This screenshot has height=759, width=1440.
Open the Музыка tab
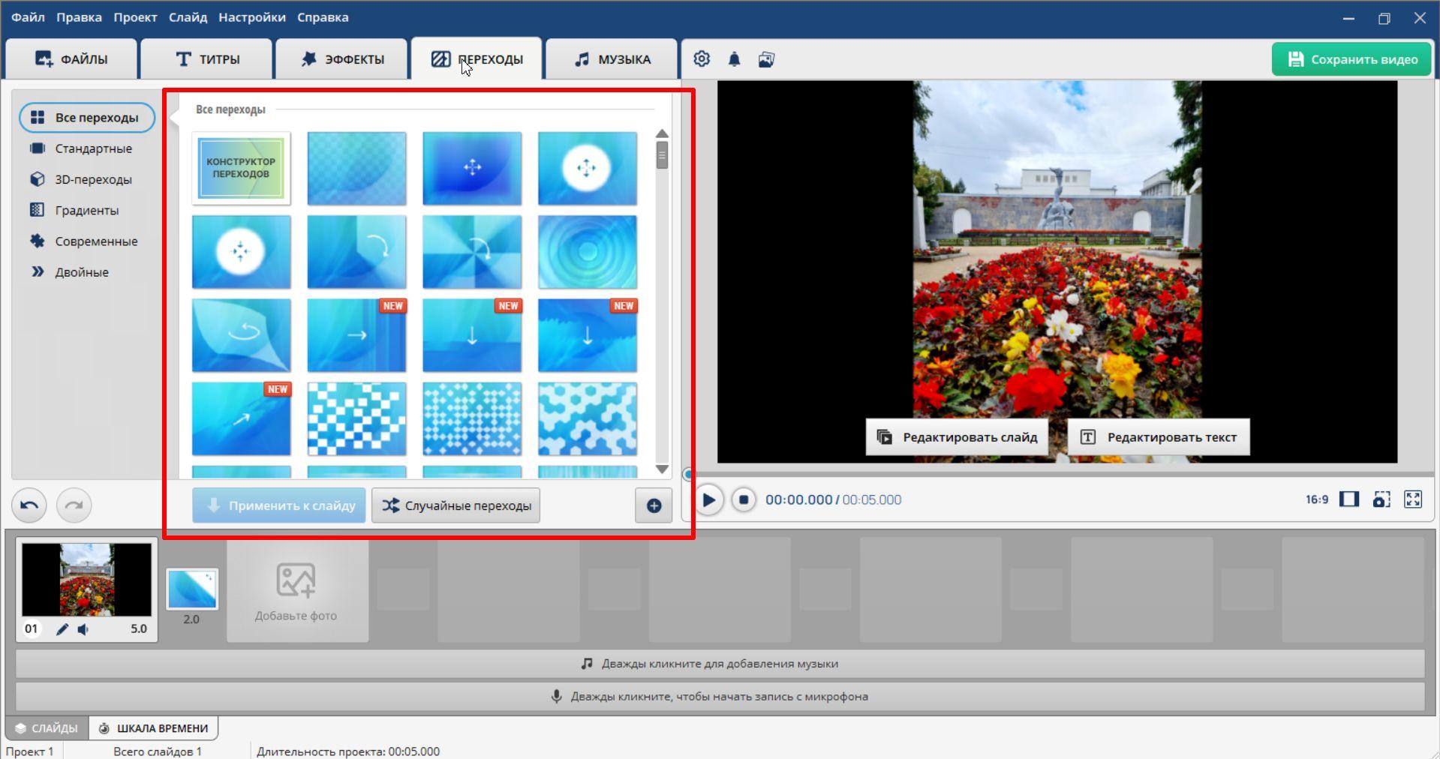pyautogui.click(x=612, y=59)
